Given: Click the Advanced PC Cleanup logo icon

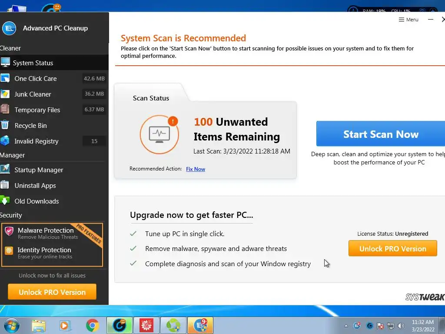Looking at the screenshot, I should point(9,28).
